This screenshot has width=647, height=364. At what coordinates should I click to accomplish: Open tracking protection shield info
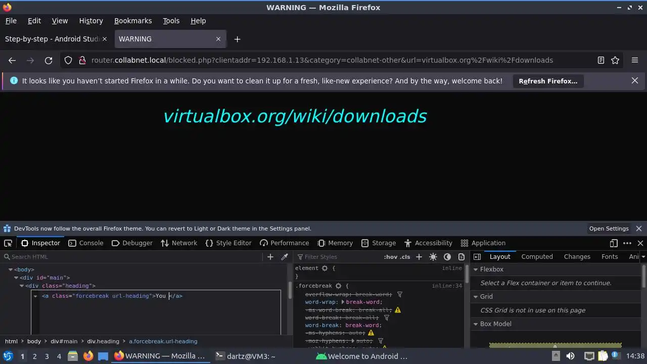click(68, 60)
